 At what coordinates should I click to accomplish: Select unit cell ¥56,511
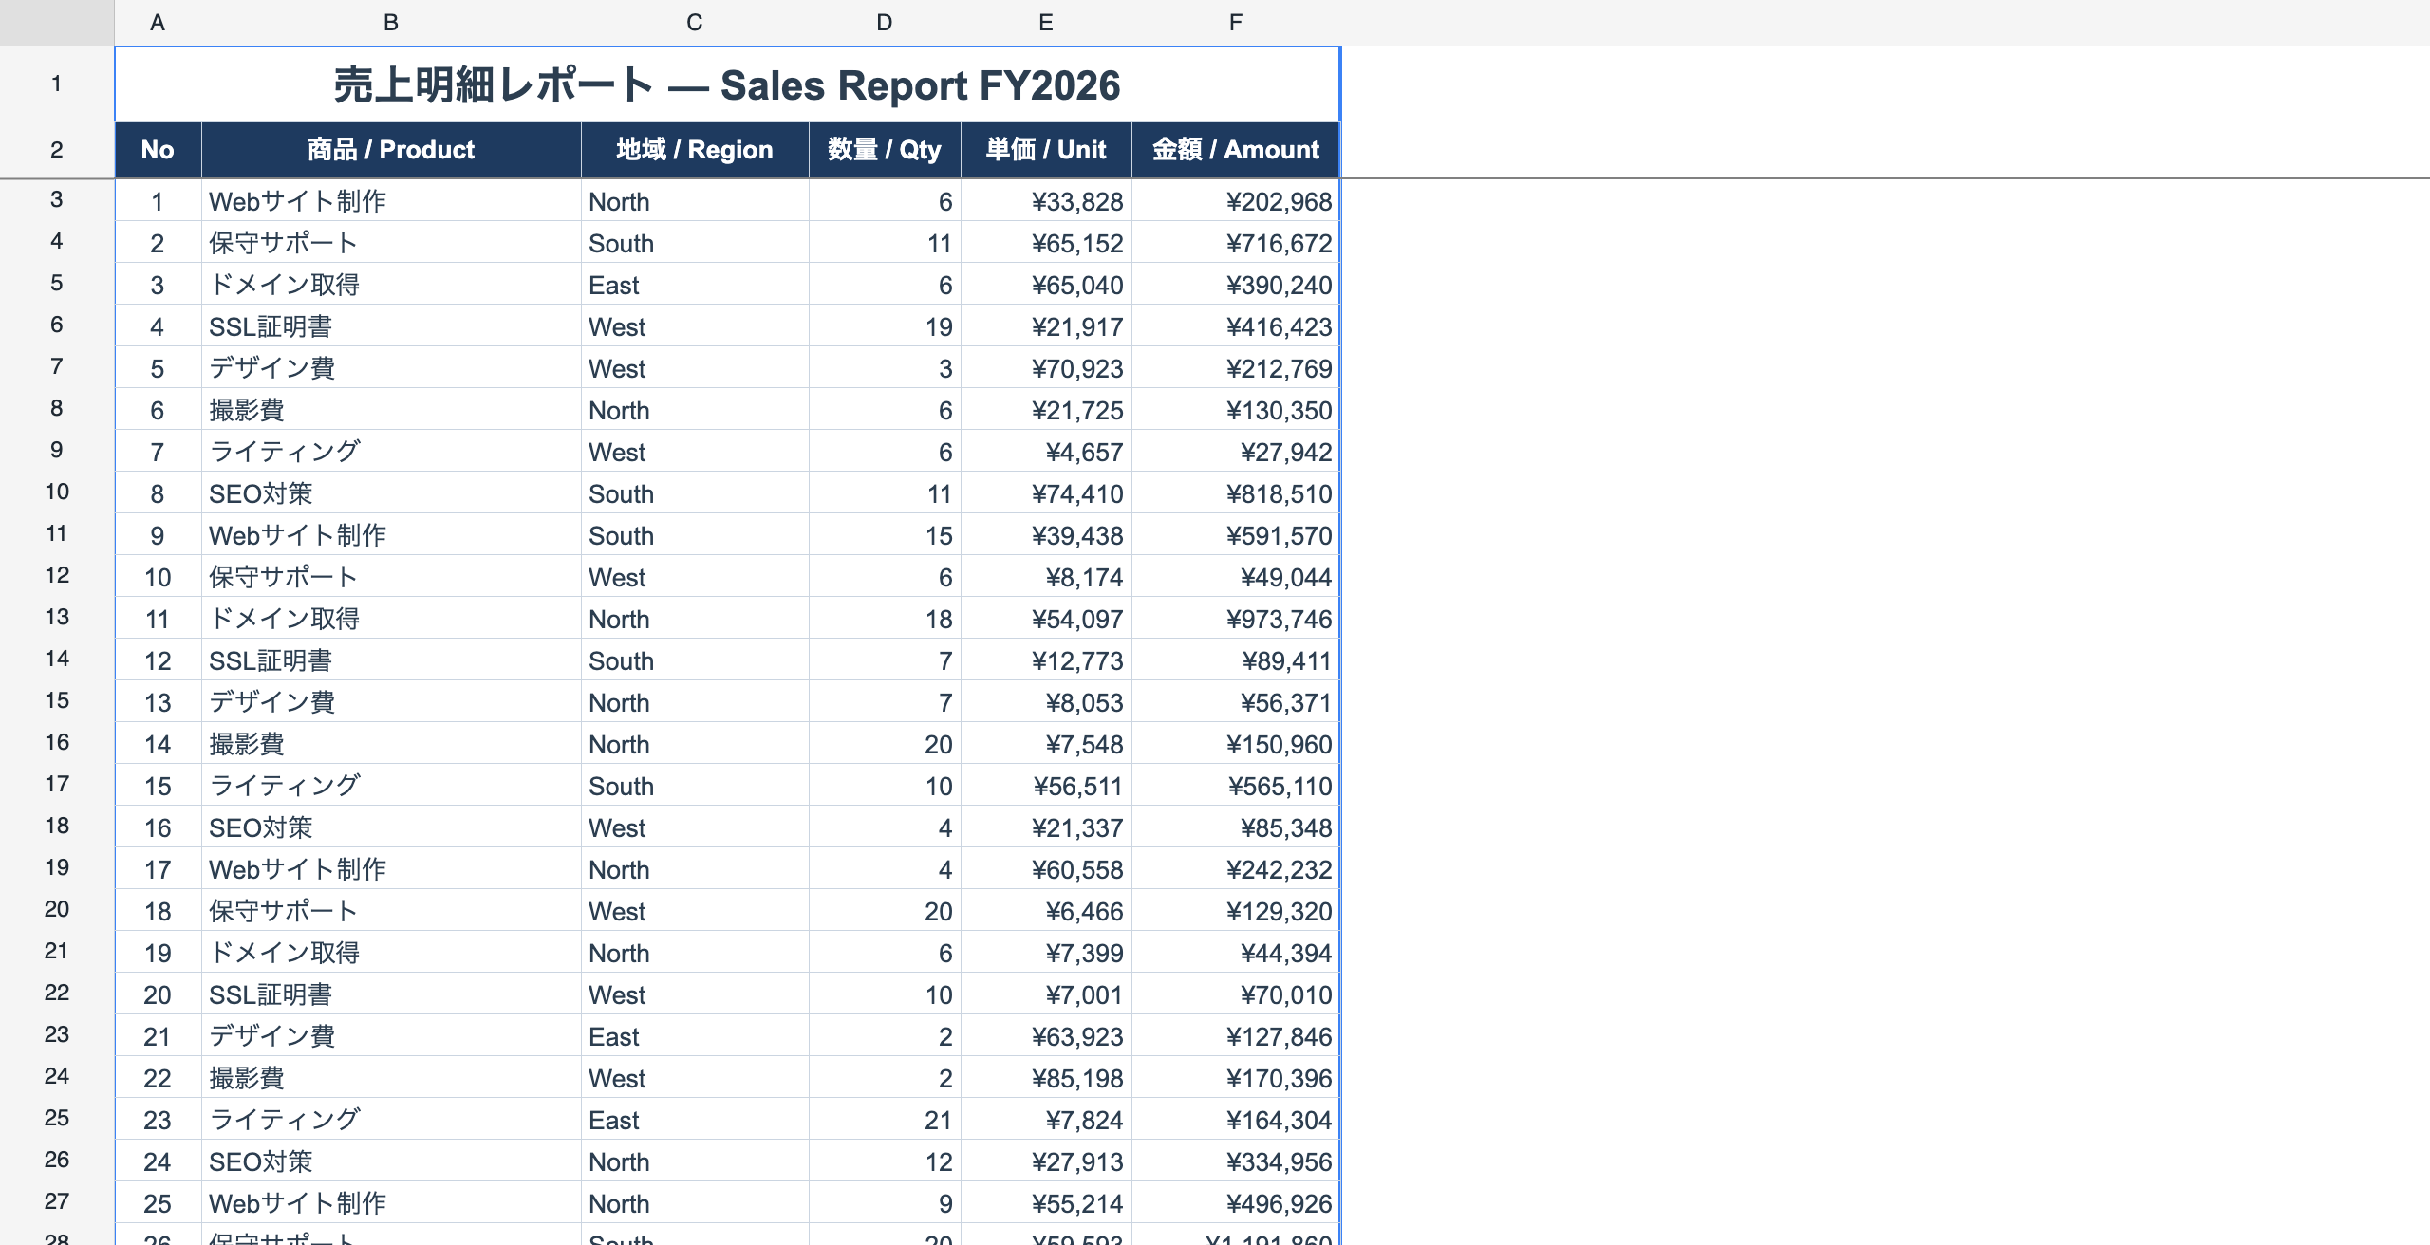[1046, 786]
